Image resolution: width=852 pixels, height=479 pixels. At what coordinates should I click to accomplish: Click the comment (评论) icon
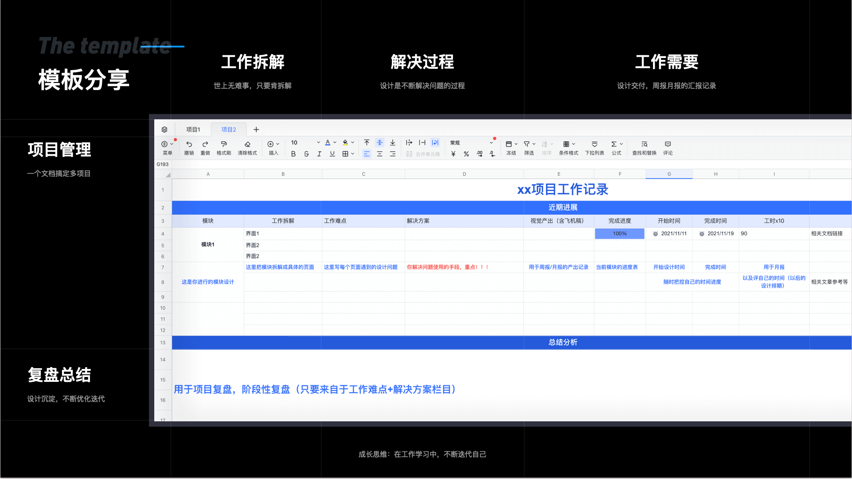tap(668, 144)
